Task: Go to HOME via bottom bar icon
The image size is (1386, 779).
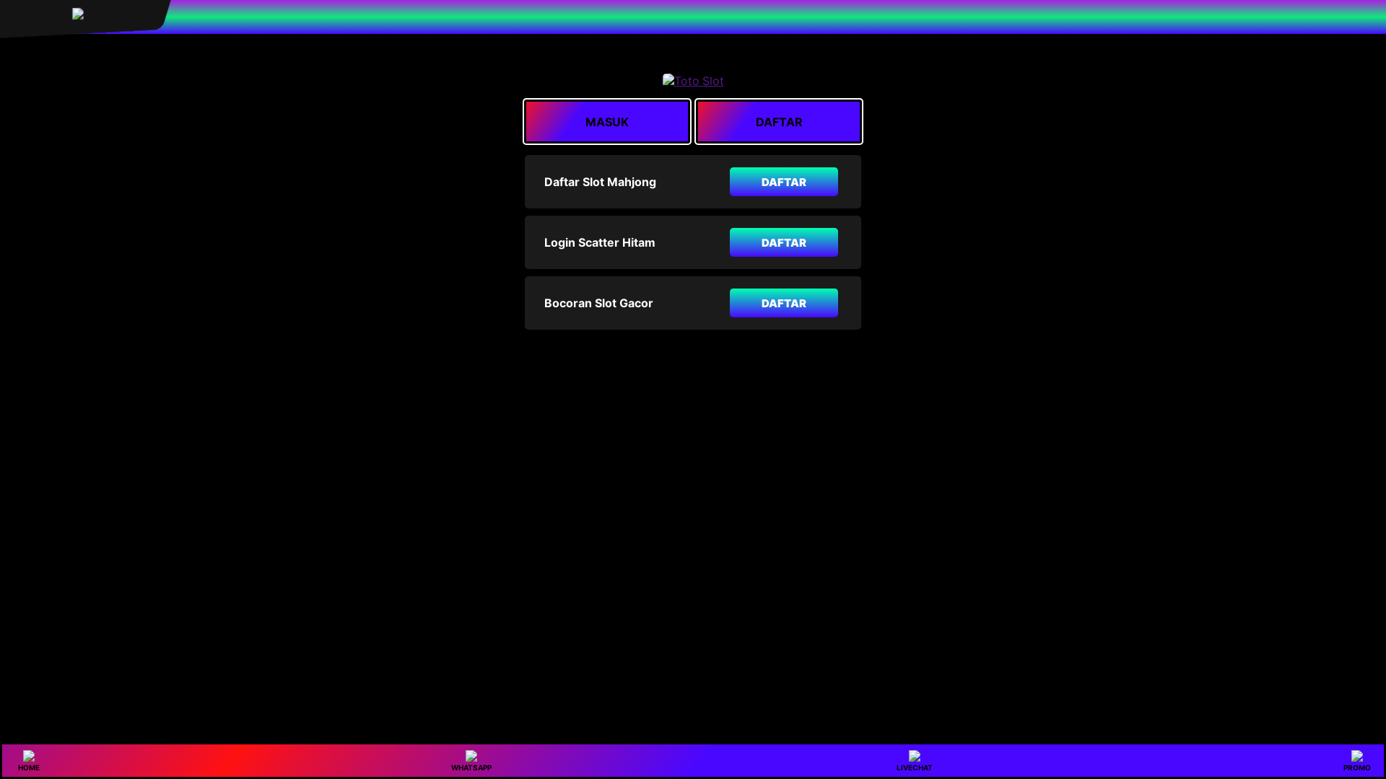Action: pyautogui.click(x=29, y=761)
